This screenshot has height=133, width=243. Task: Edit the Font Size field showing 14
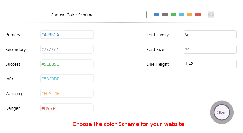210,49
